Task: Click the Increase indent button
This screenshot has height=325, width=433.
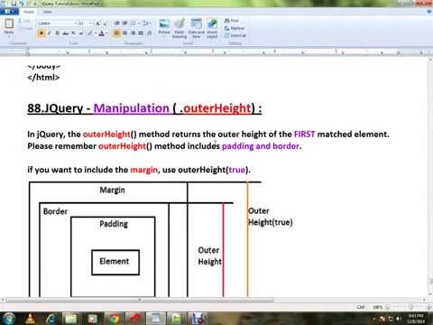Action: click(124, 23)
